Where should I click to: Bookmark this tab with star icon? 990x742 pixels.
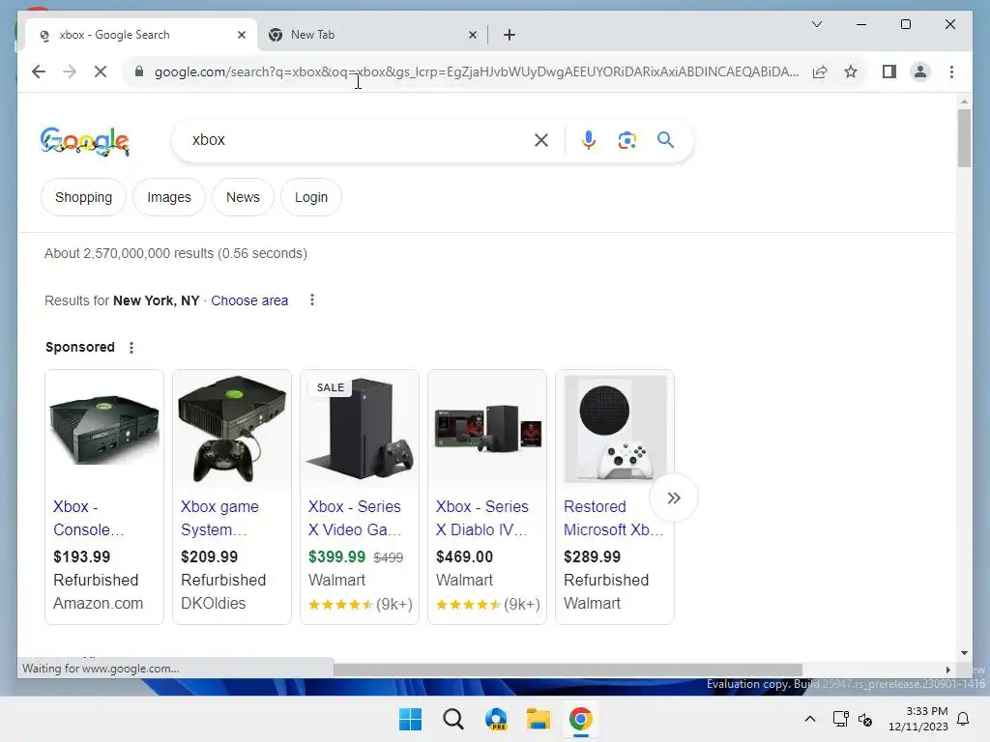(851, 71)
